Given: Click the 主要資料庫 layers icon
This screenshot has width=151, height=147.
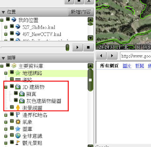Looking at the screenshot, I should [14, 66].
